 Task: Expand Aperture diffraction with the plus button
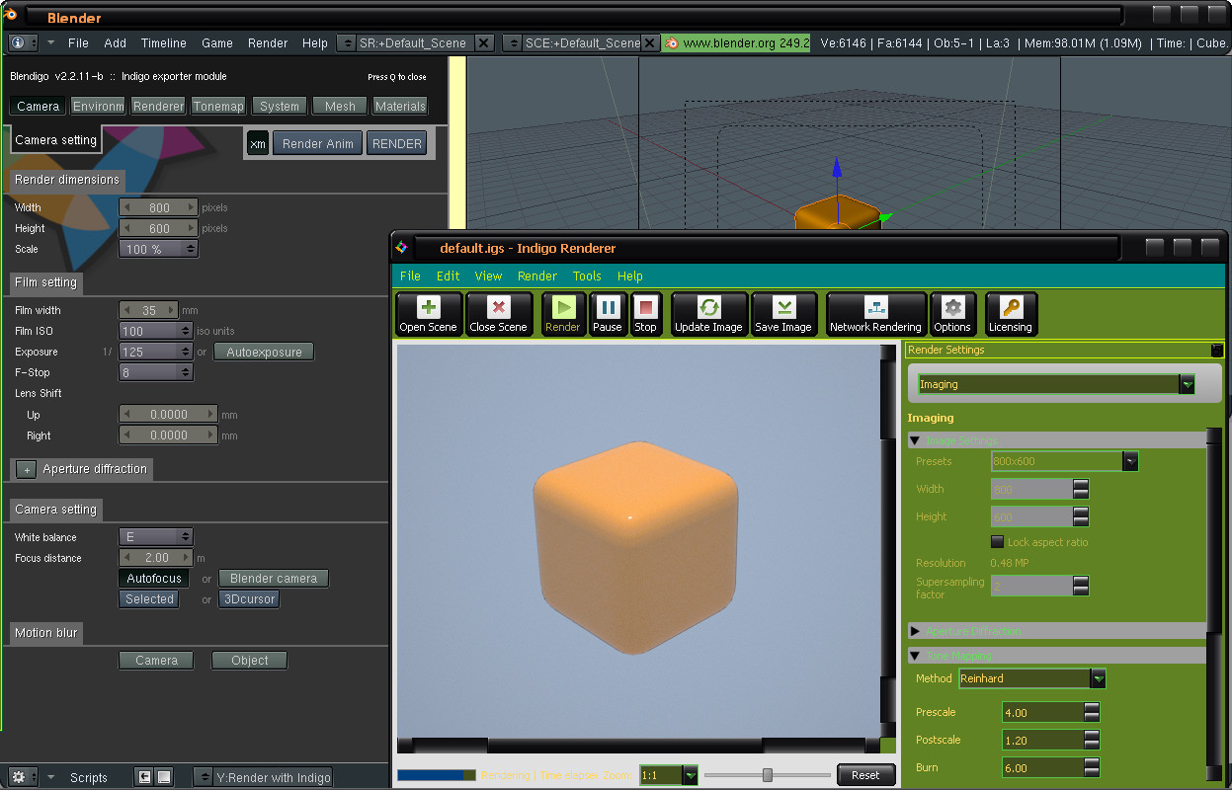27,469
